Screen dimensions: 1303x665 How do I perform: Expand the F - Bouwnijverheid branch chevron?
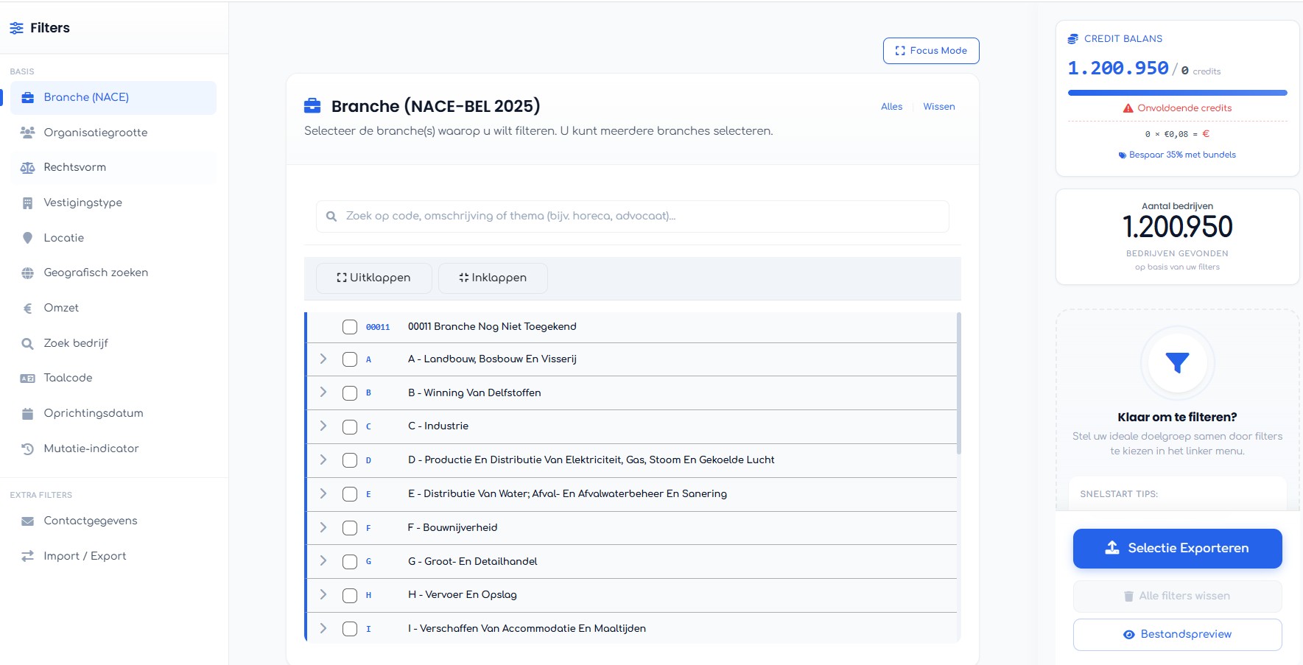pyautogui.click(x=323, y=527)
